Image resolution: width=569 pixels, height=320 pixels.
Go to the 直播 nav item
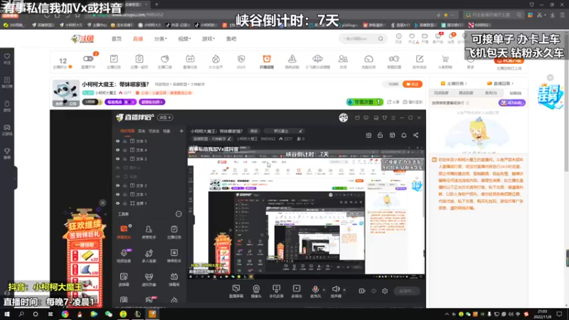[x=138, y=39]
